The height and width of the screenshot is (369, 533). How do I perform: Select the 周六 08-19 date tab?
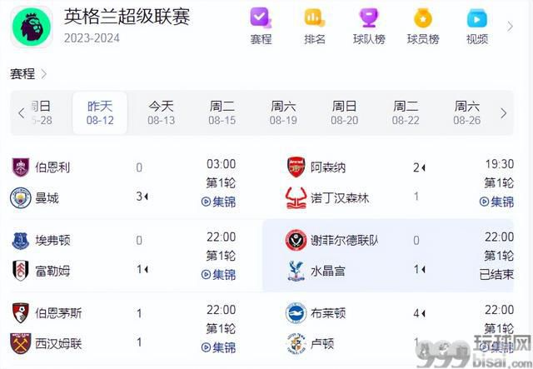click(x=283, y=113)
